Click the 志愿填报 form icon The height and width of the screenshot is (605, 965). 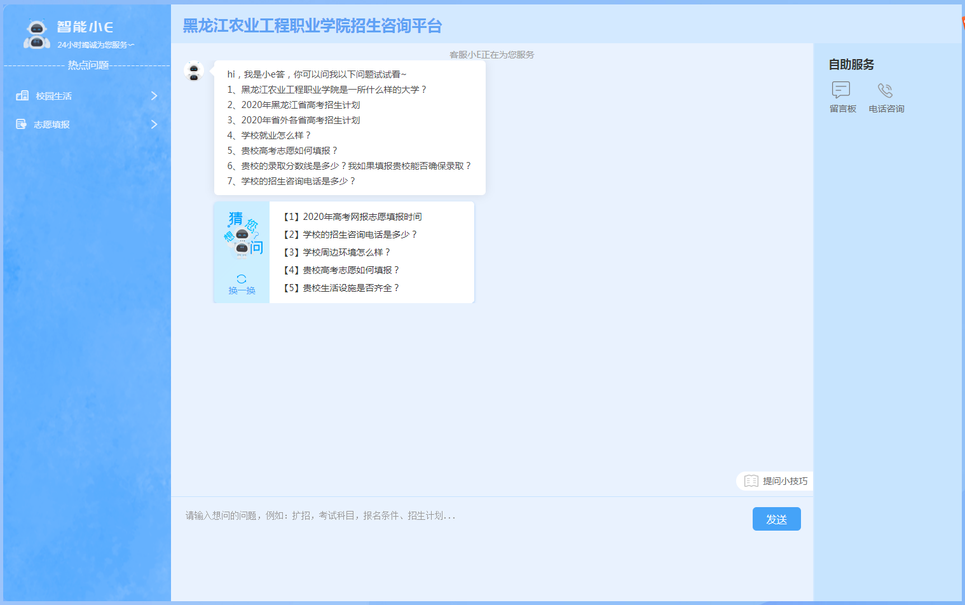tap(22, 124)
